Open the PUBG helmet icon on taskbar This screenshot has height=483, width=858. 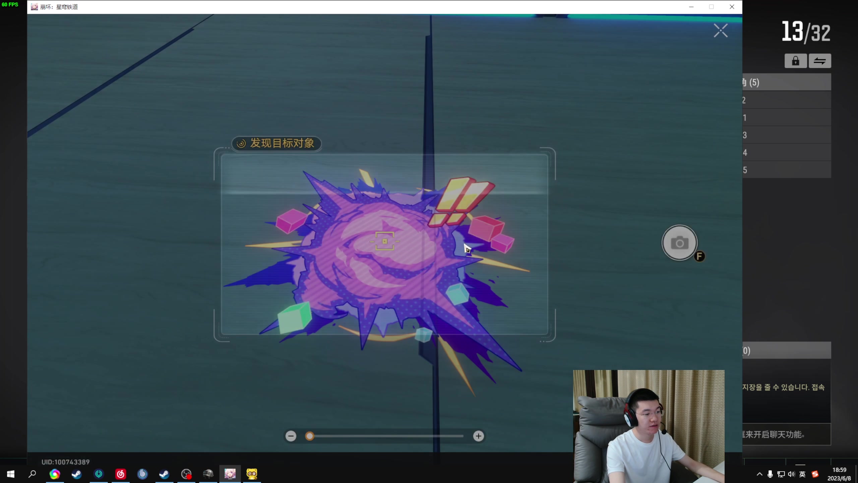pyautogui.click(x=208, y=474)
